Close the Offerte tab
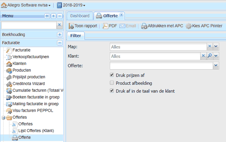The height and width of the screenshot is (142, 226). 121,14
